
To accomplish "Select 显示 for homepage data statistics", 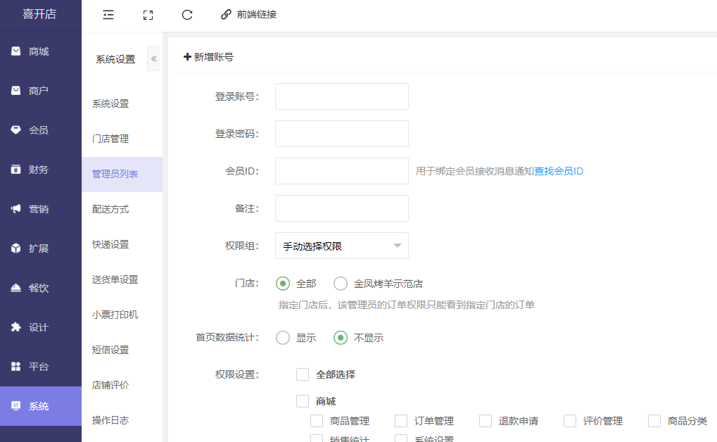I will (284, 338).
